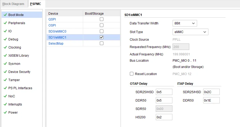Screen dimensions: 240x127
Task: Click the checkmark icon next to Power
Action: [x=5, y=113]
